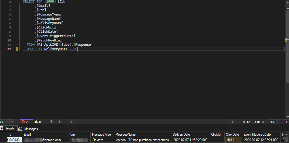Image resolution: width=289 pixels, height=143 pixels.
Task: Click the Ln: 12 status indicator
Action: tap(245, 122)
